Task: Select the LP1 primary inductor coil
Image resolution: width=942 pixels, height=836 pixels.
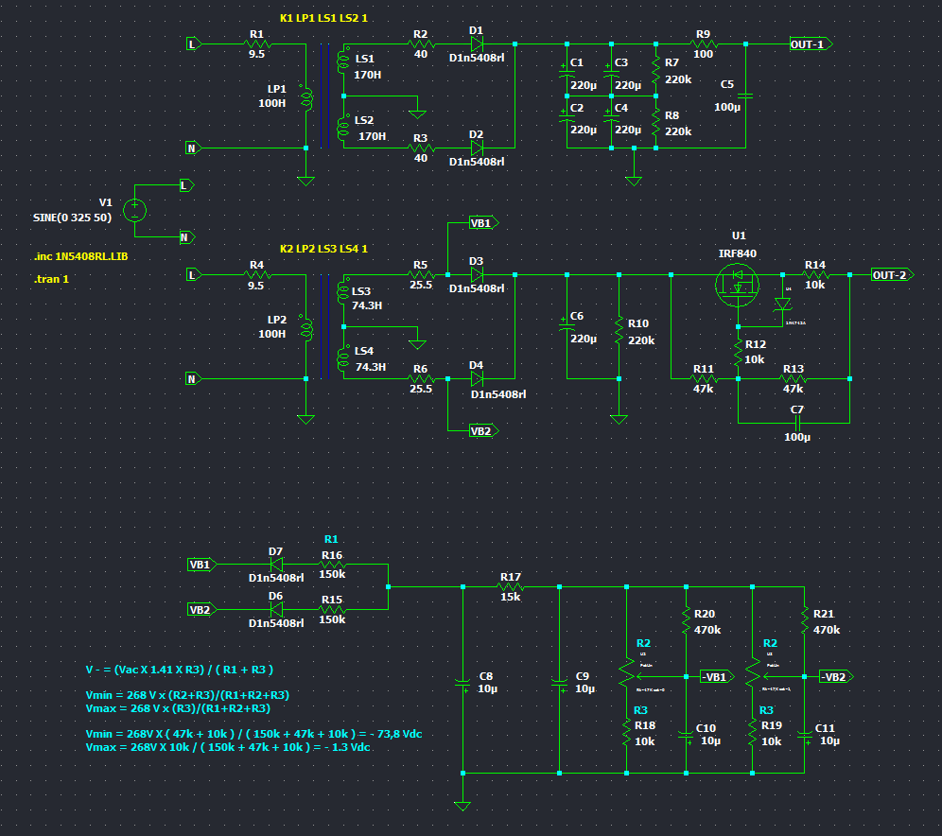Action: pyautogui.click(x=306, y=100)
